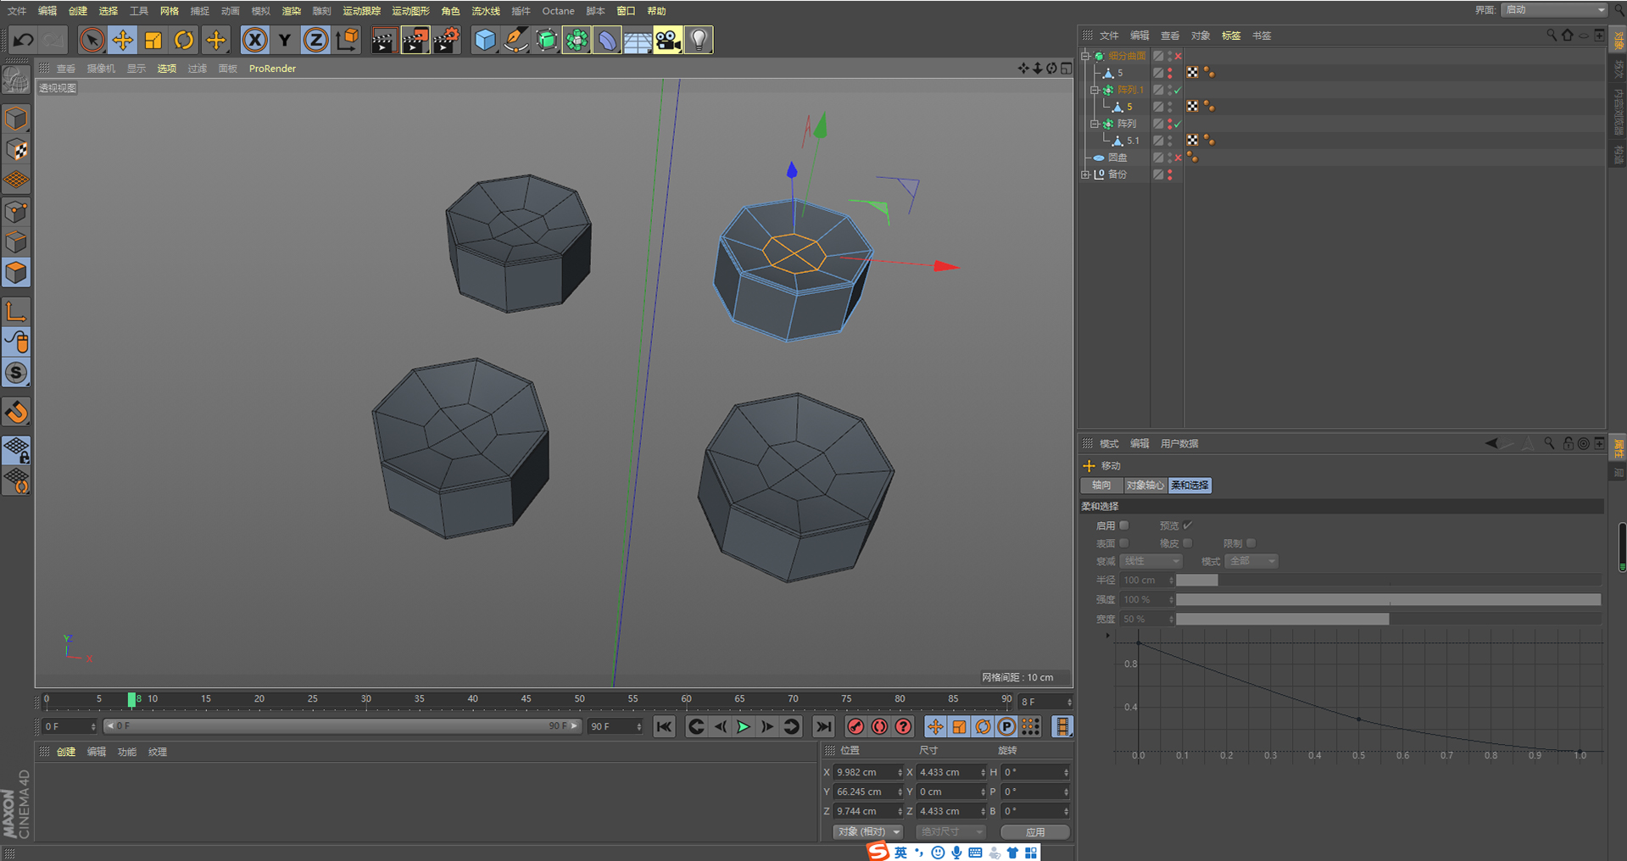Screen dimensions: 1627x861
Task: Add a floor environment object
Action: pyautogui.click(x=638, y=40)
